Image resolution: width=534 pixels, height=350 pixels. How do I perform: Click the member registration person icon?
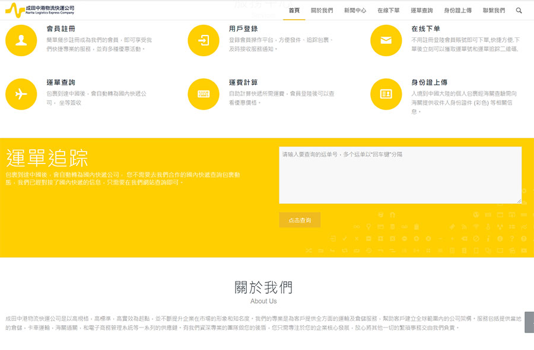[21, 40]
